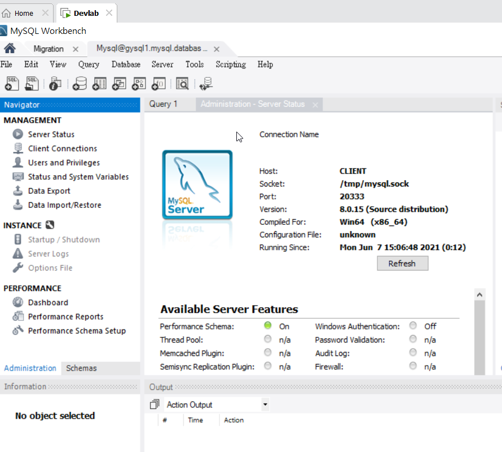Click the Memcached Plugin status indicator
Viewport: 502px width, 452px height.
pos(268,353)
